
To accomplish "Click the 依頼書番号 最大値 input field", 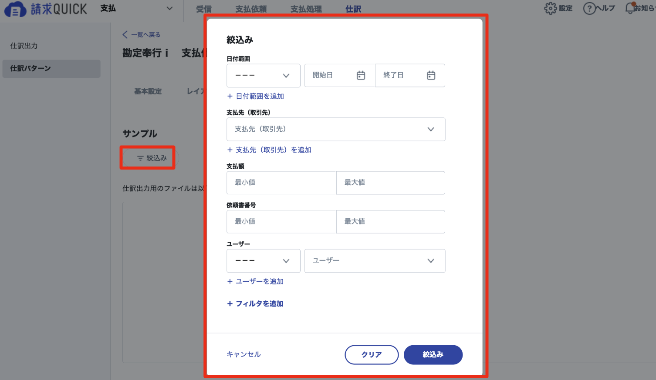I will (x=391, y=222).
